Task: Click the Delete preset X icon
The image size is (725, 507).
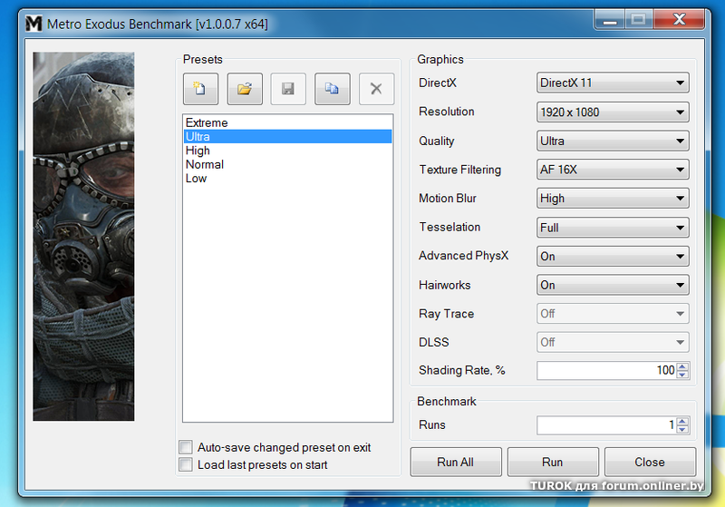Action: [x=376, y=89]
